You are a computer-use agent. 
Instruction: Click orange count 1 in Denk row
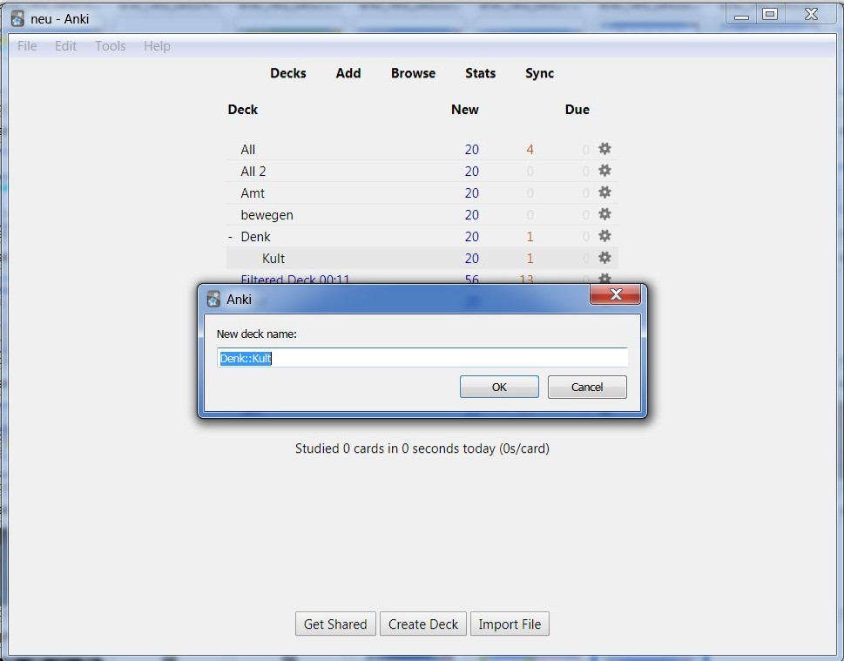point(530,237)
